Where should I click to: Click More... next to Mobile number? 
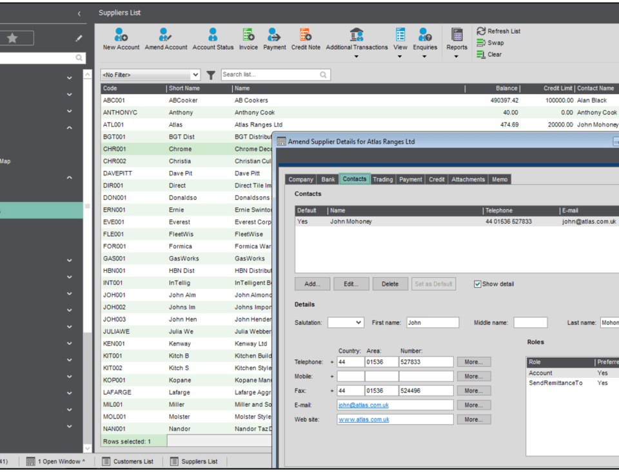[474, 376]
